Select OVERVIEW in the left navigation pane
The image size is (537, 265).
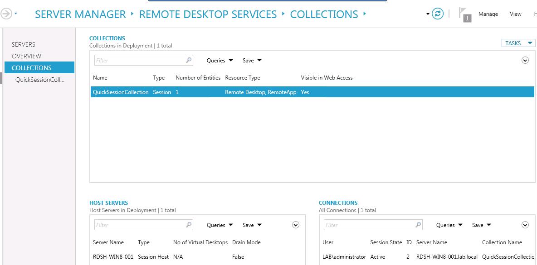point(26,56)
